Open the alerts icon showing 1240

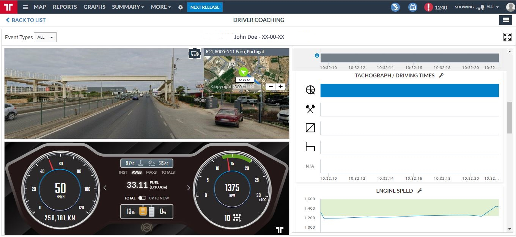pyautogui.click(x=429, y=7)
